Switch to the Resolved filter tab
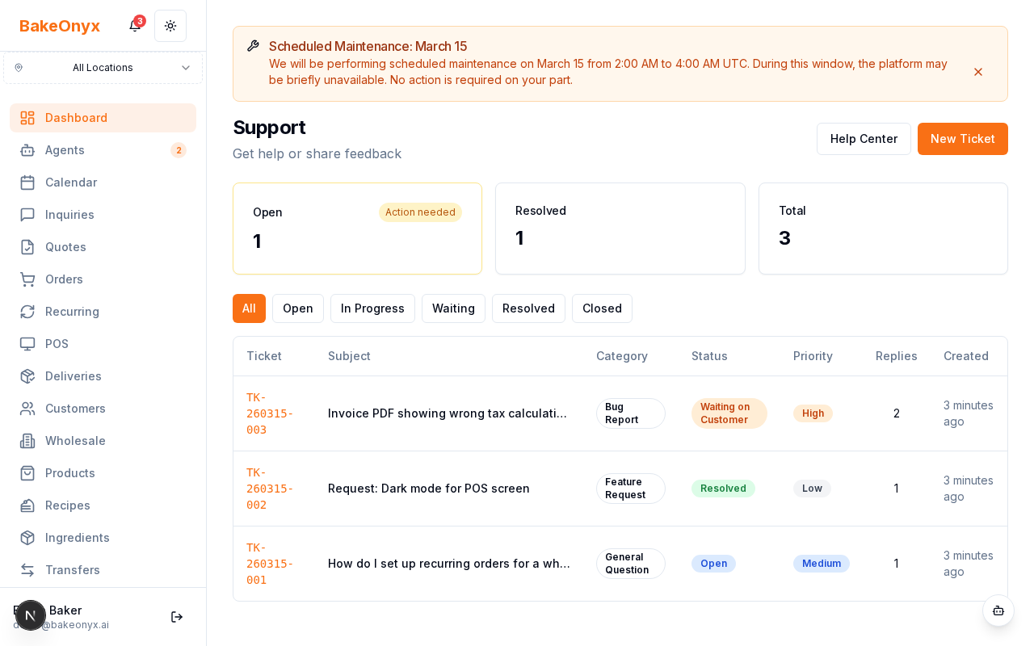 click(528, 308)
